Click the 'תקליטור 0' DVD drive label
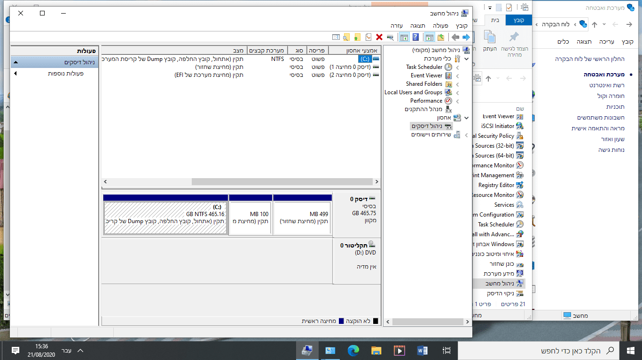The height and width of the screenshot is (360, 642). (x=357, y=261)
